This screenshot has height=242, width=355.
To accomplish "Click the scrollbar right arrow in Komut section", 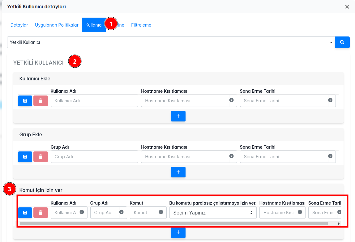I will coord(339,224).
